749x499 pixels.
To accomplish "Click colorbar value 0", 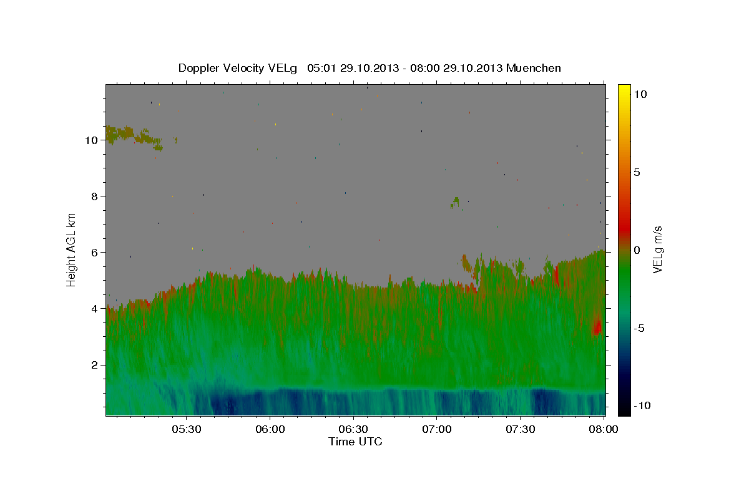I will point(637,250).
